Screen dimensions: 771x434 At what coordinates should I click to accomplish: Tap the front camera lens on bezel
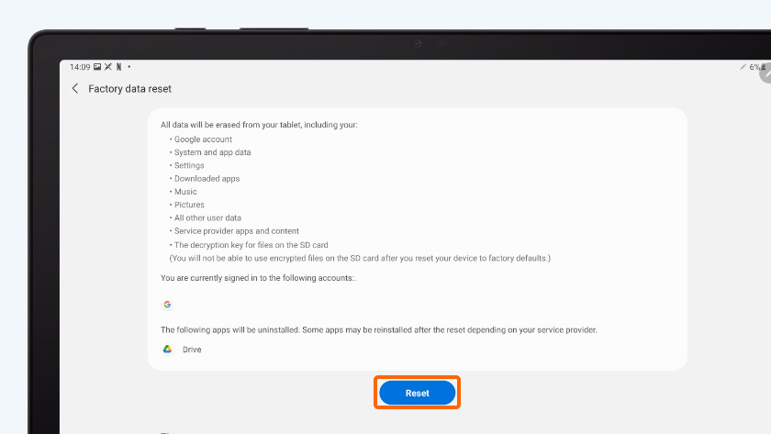pos(418,43)
